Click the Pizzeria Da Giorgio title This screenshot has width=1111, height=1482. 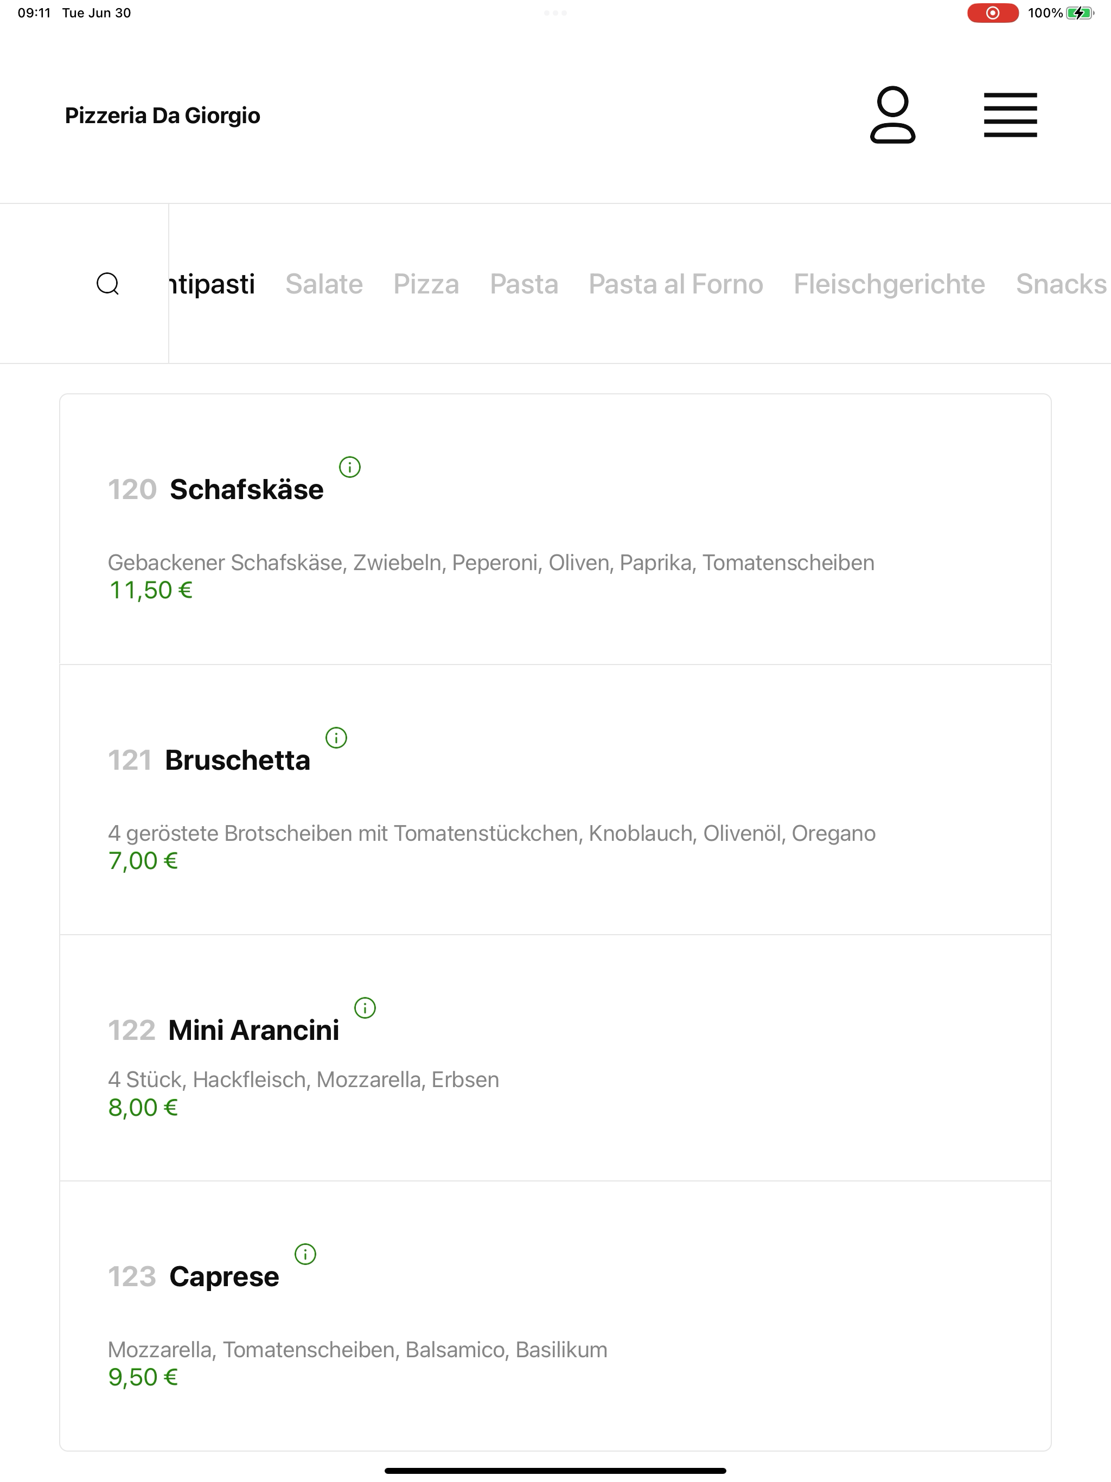[x=163, y=115]
